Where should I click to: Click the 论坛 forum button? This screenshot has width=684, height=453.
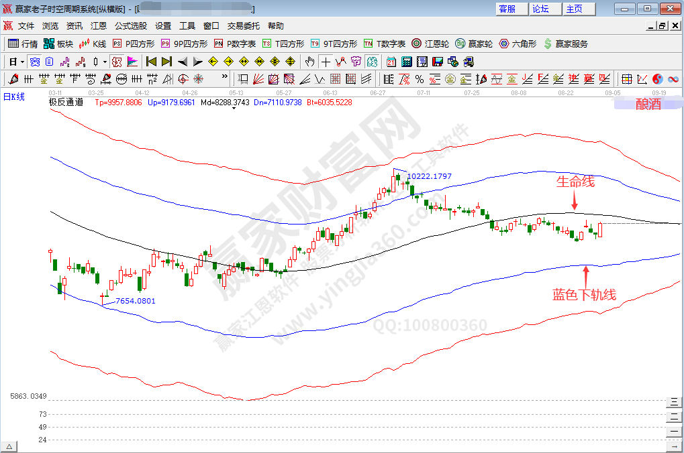pos(541,9)
